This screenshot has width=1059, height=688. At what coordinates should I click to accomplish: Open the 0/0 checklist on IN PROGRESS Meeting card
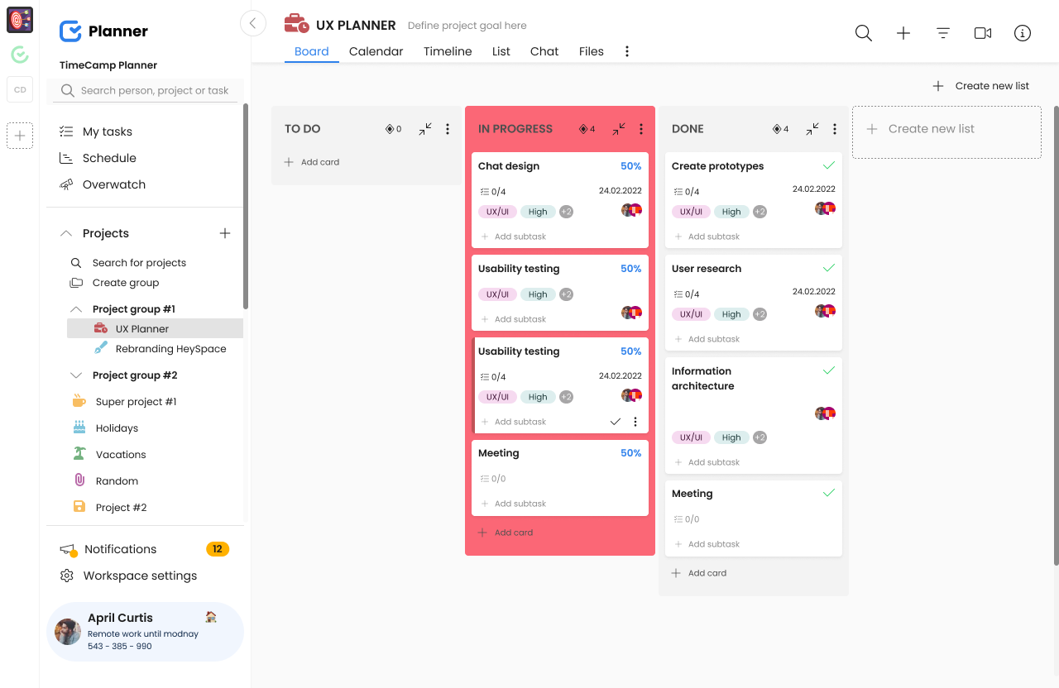[x=493, y=479]
